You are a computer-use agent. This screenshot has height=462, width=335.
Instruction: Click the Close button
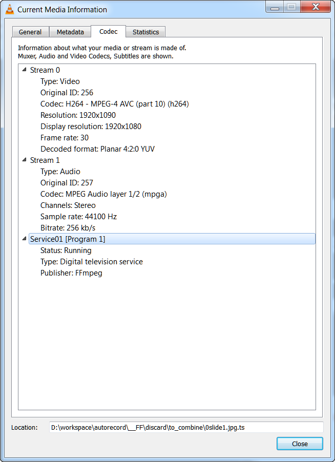(x=300, y=444)
